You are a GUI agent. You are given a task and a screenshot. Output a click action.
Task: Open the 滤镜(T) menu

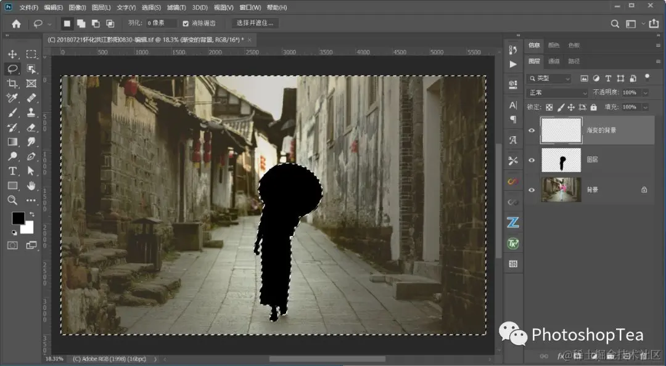pyautogui.click(x=176, y=7)
